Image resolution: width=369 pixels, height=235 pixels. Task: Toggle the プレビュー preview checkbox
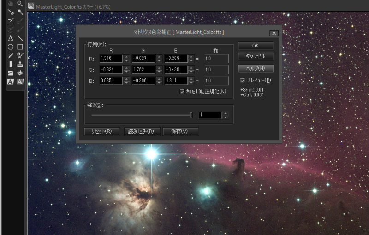[243, 81]
